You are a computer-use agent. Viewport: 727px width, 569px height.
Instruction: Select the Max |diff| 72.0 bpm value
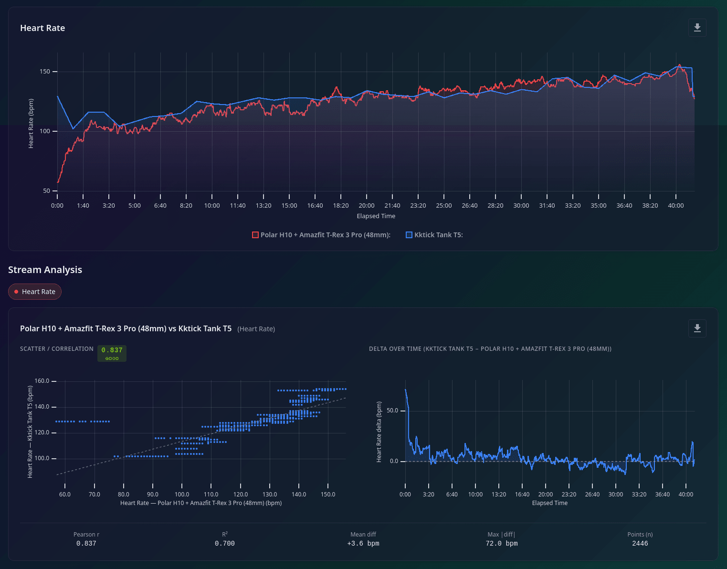point(502,543)
